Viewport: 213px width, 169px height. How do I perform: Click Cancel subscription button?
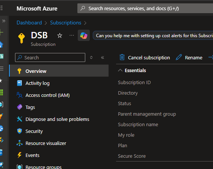tap(145, 57)
